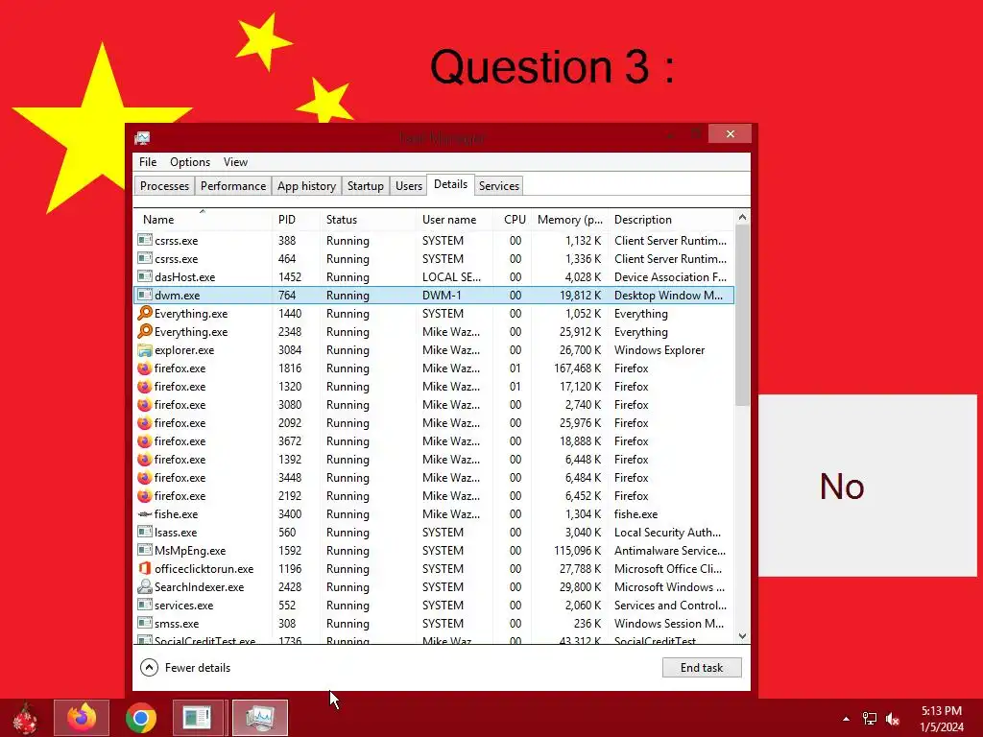Click firefox.exe icon with PID 1320
The image size is (983, 737).
coord(145,386)
